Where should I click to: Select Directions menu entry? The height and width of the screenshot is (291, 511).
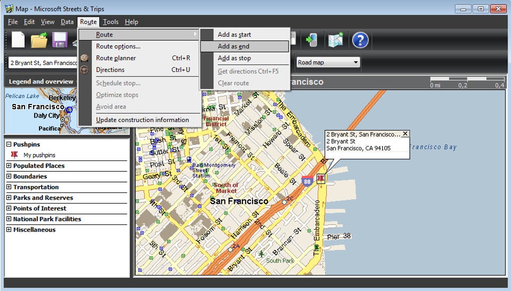tap(139, 69)
